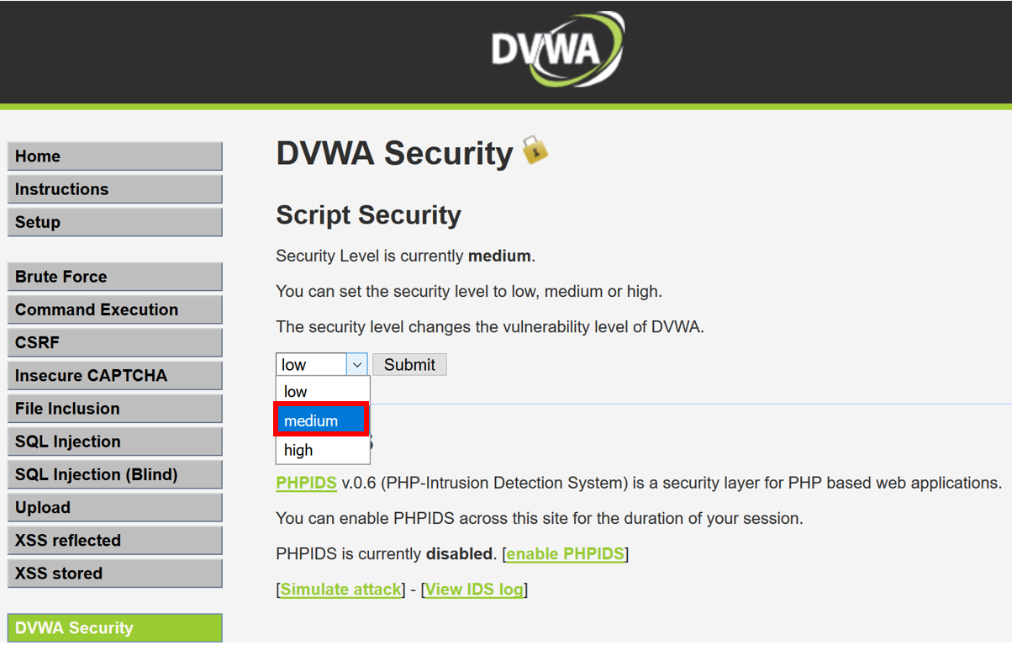Select the low option in dropdown list
This screenshot has width=1012, height=645.
(x=296, y=391)
